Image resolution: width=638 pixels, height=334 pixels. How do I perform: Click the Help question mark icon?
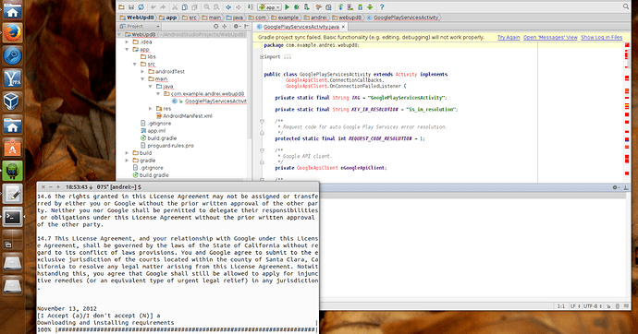click(382, 7)
